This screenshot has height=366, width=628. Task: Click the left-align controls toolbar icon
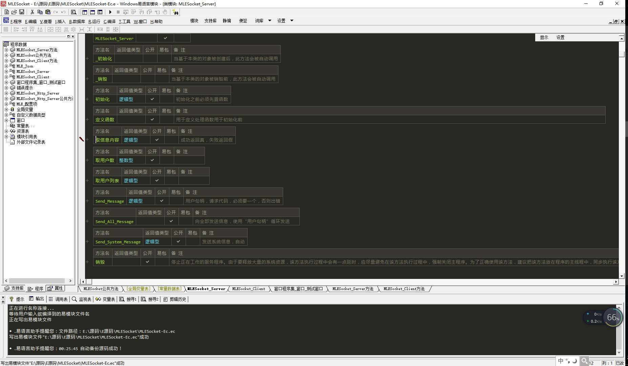tap(16, 29)
